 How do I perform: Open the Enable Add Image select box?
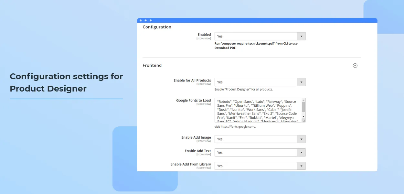(x=255, y=139)
